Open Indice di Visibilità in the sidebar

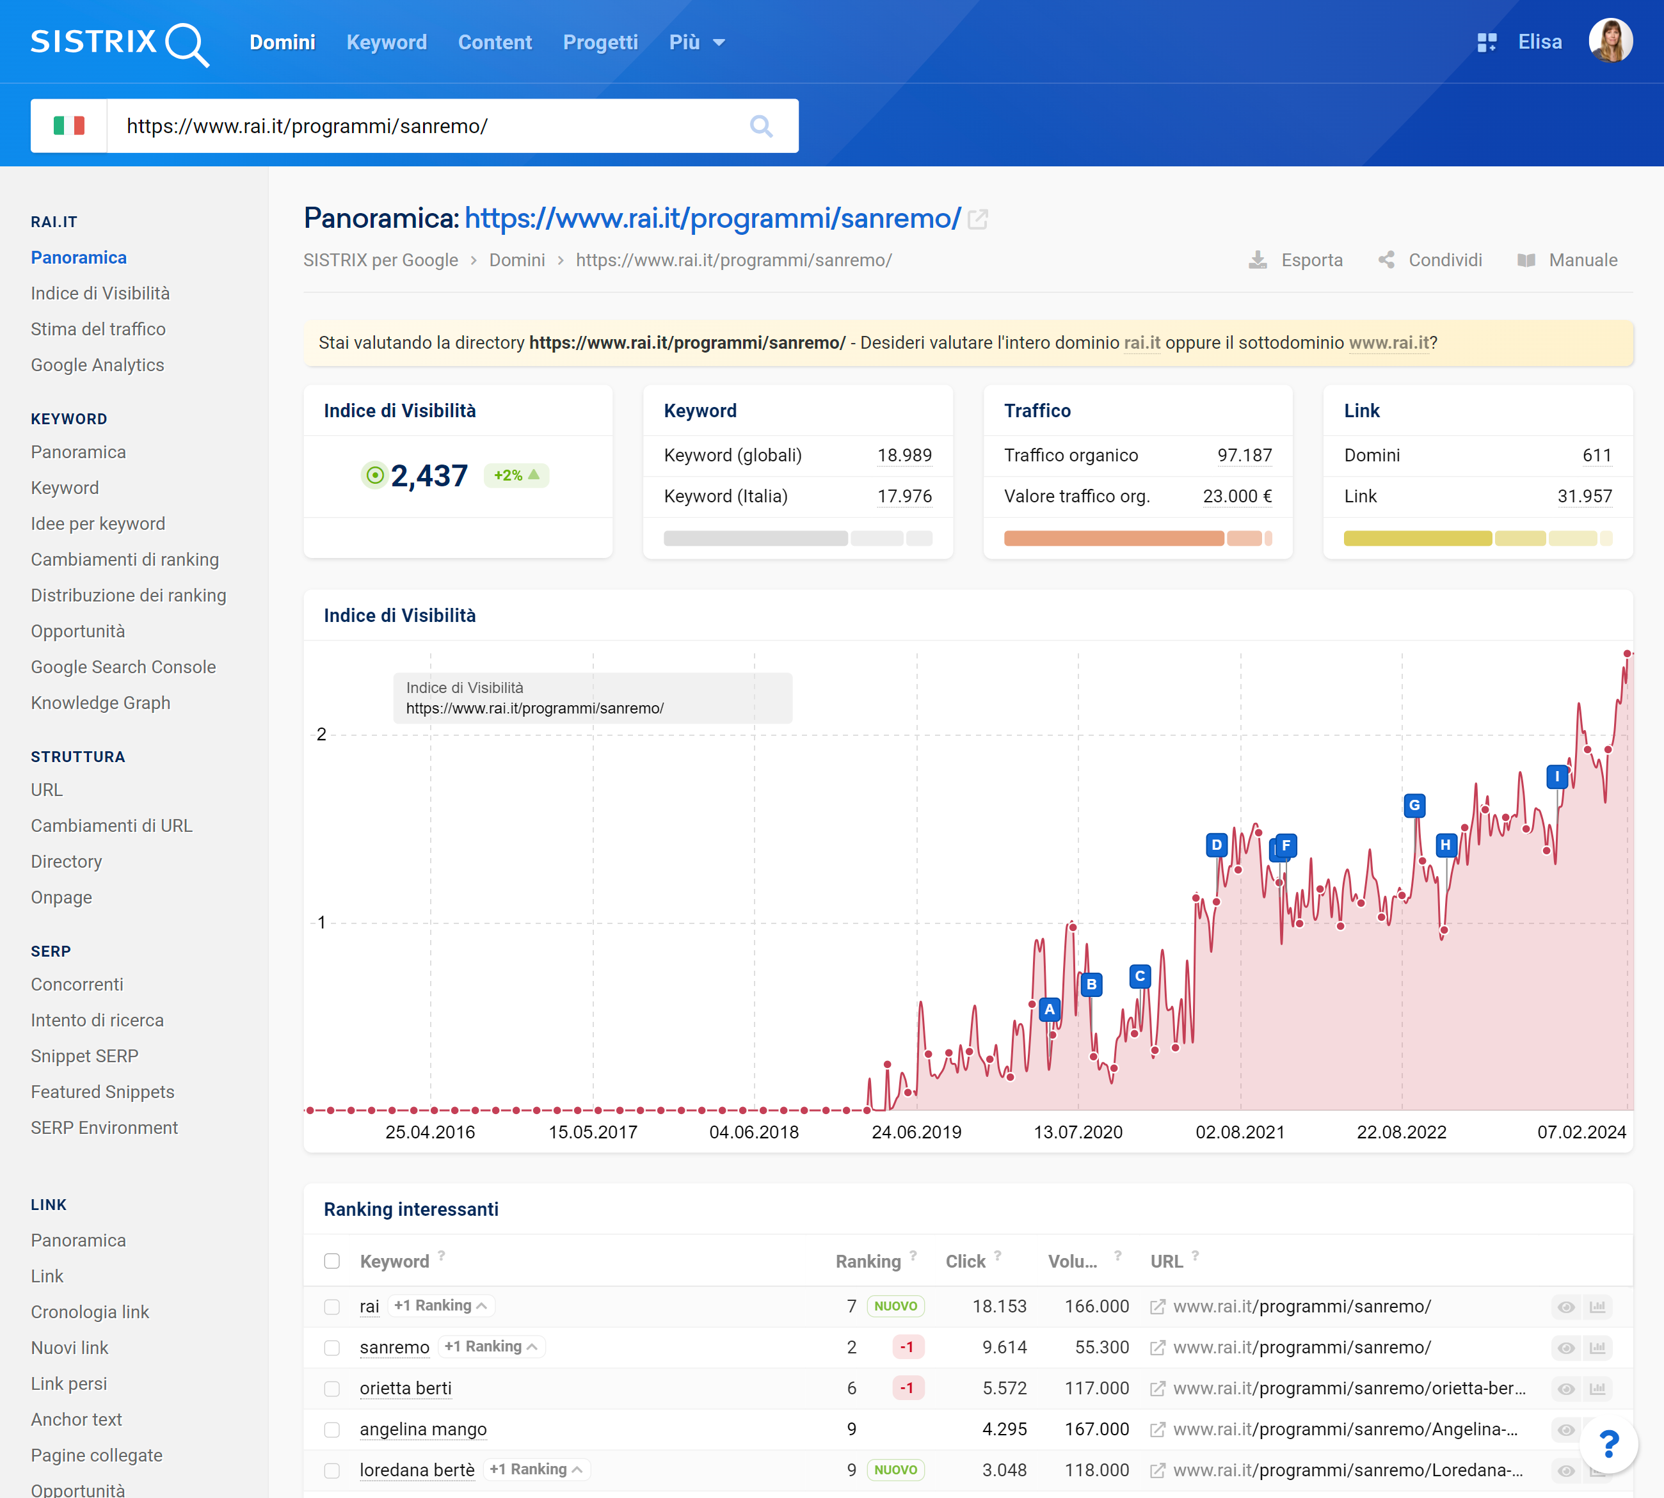(x=100, y=294)
